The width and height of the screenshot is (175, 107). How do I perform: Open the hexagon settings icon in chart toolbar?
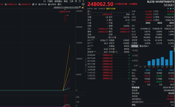pyautogui.click(x=76, y=1)
